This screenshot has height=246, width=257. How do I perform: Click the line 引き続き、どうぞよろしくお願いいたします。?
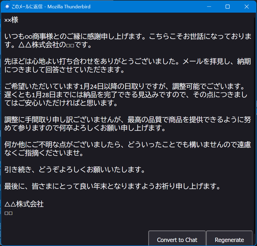tap(75, 169)
